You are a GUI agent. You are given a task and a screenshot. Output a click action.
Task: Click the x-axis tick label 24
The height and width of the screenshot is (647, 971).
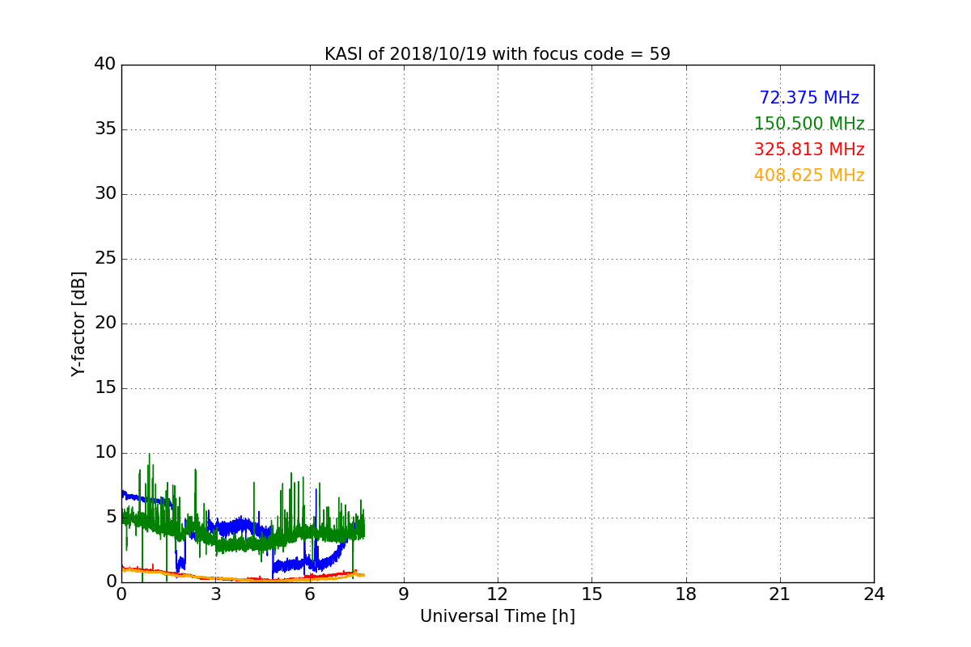point(874,594)
